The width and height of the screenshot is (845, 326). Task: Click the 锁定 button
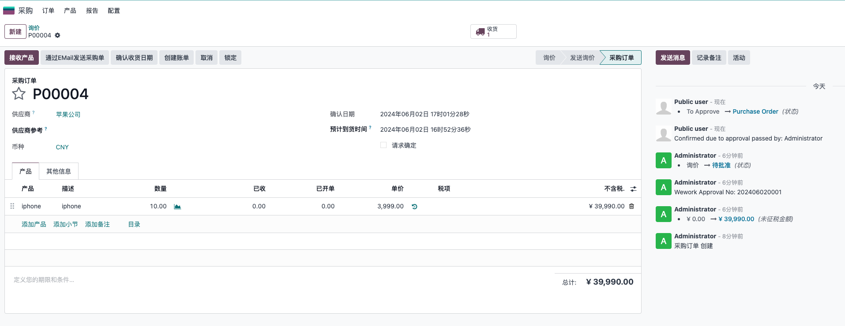coord(230,58)
